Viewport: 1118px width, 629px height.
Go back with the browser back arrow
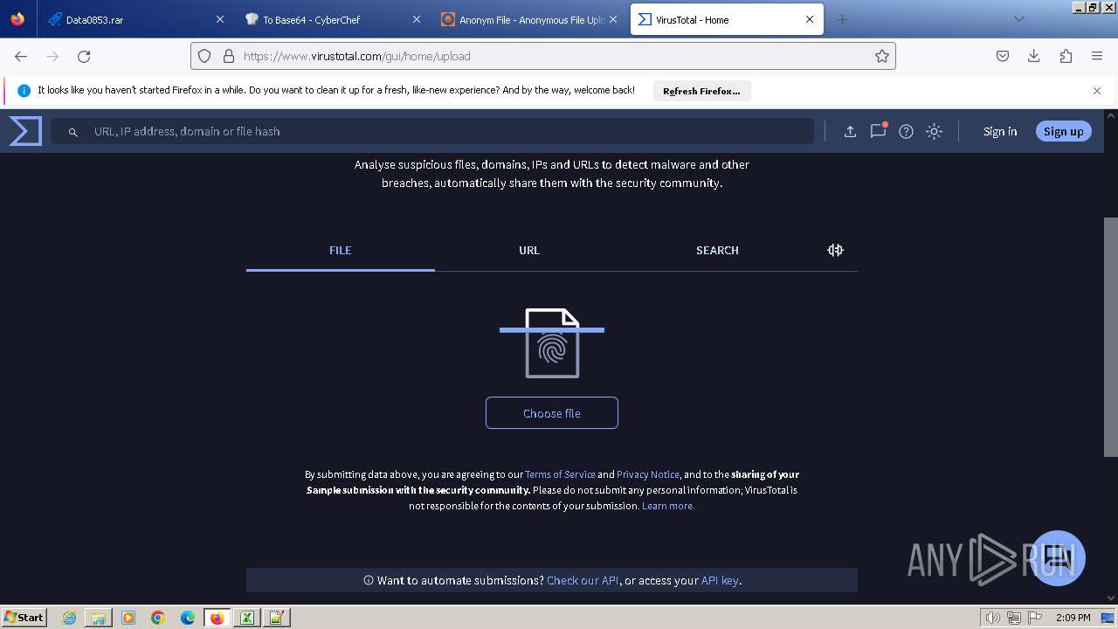click(21, 56)
